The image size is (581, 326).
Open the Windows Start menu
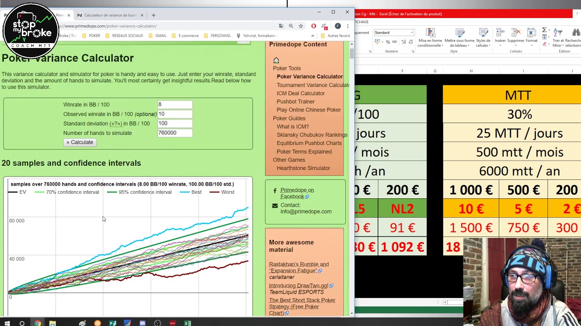coord(7,323)
